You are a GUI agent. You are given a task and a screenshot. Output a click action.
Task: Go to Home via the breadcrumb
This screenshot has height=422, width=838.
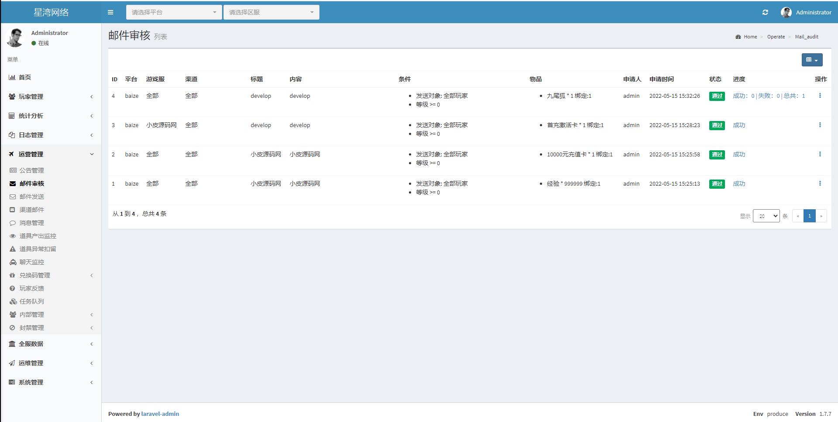click(x=749, y=37)
